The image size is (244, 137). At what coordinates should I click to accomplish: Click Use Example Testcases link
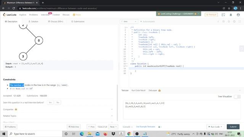146,127
